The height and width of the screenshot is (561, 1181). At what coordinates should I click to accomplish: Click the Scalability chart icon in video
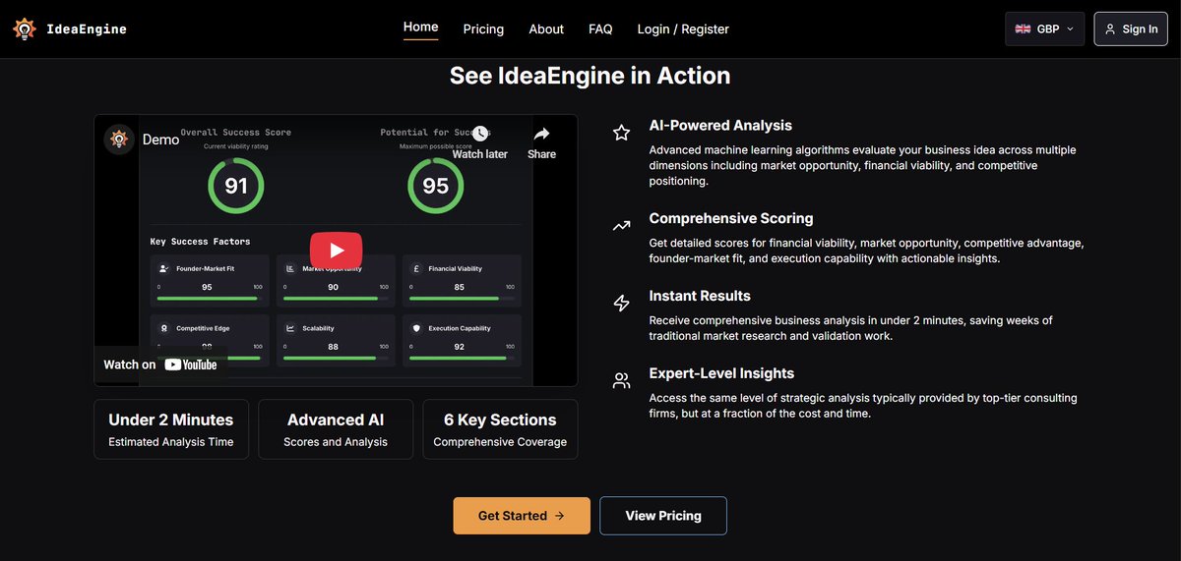[x=290, y=328]
